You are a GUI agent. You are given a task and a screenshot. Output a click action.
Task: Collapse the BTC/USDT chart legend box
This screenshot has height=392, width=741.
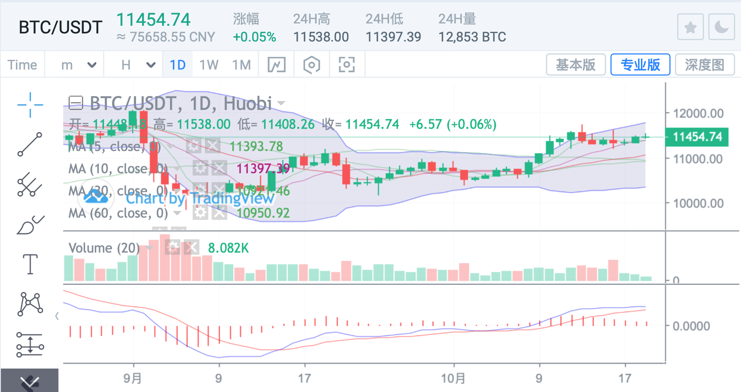[x=75, y=103]
